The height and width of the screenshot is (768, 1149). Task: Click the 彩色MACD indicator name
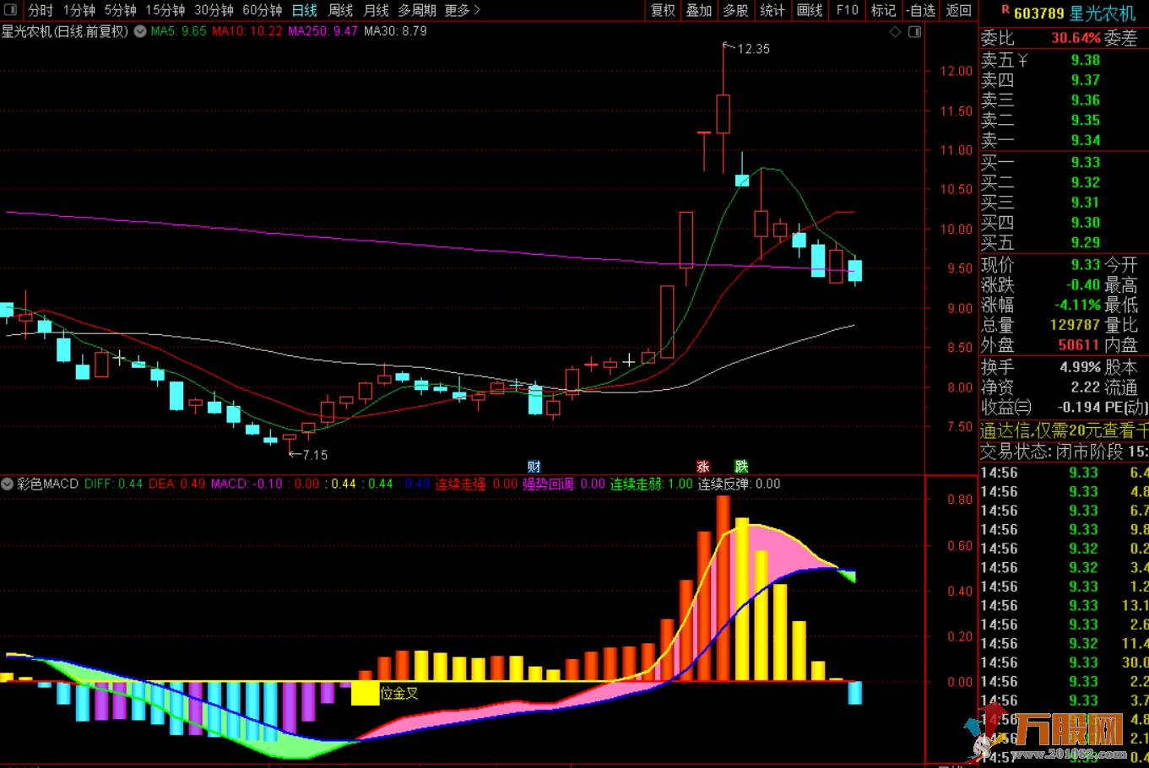click(47, 484)
